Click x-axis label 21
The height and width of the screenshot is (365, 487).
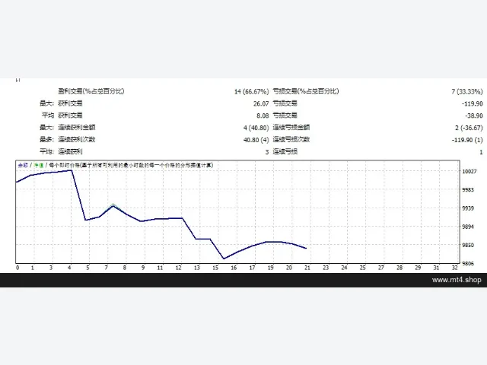click(x=307, y=268)
